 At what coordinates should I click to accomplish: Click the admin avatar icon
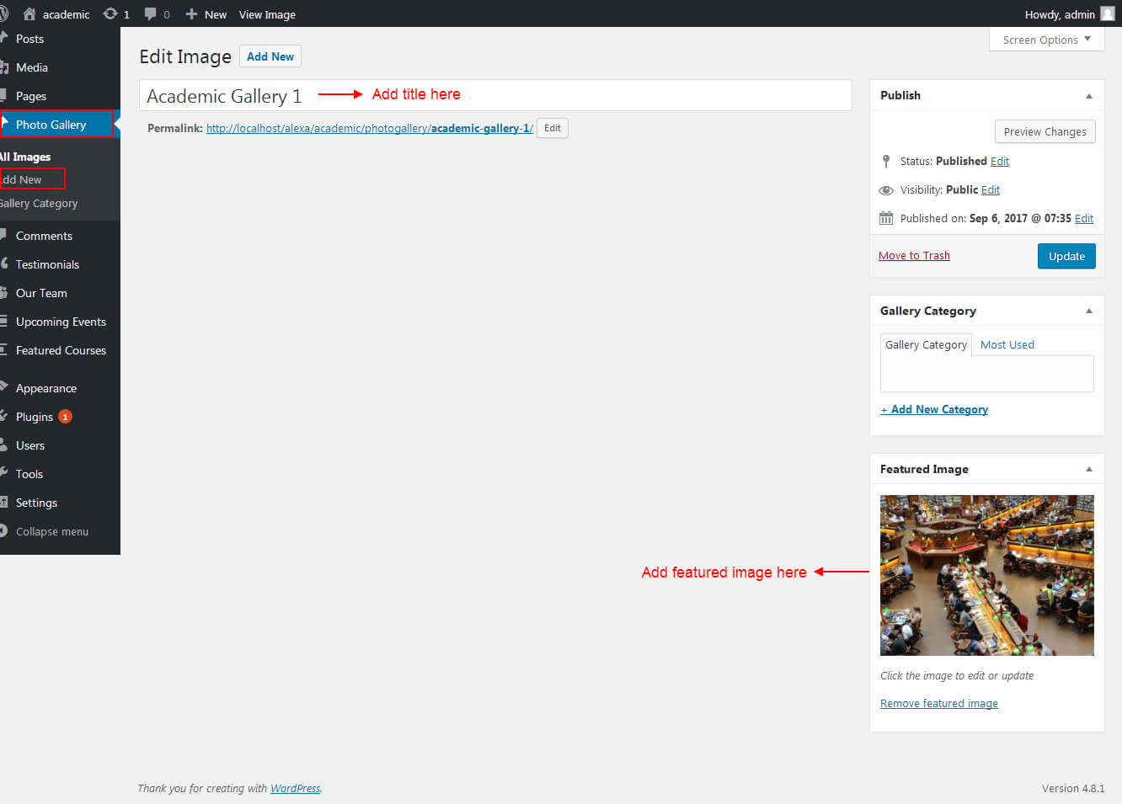coord(1108,13)
